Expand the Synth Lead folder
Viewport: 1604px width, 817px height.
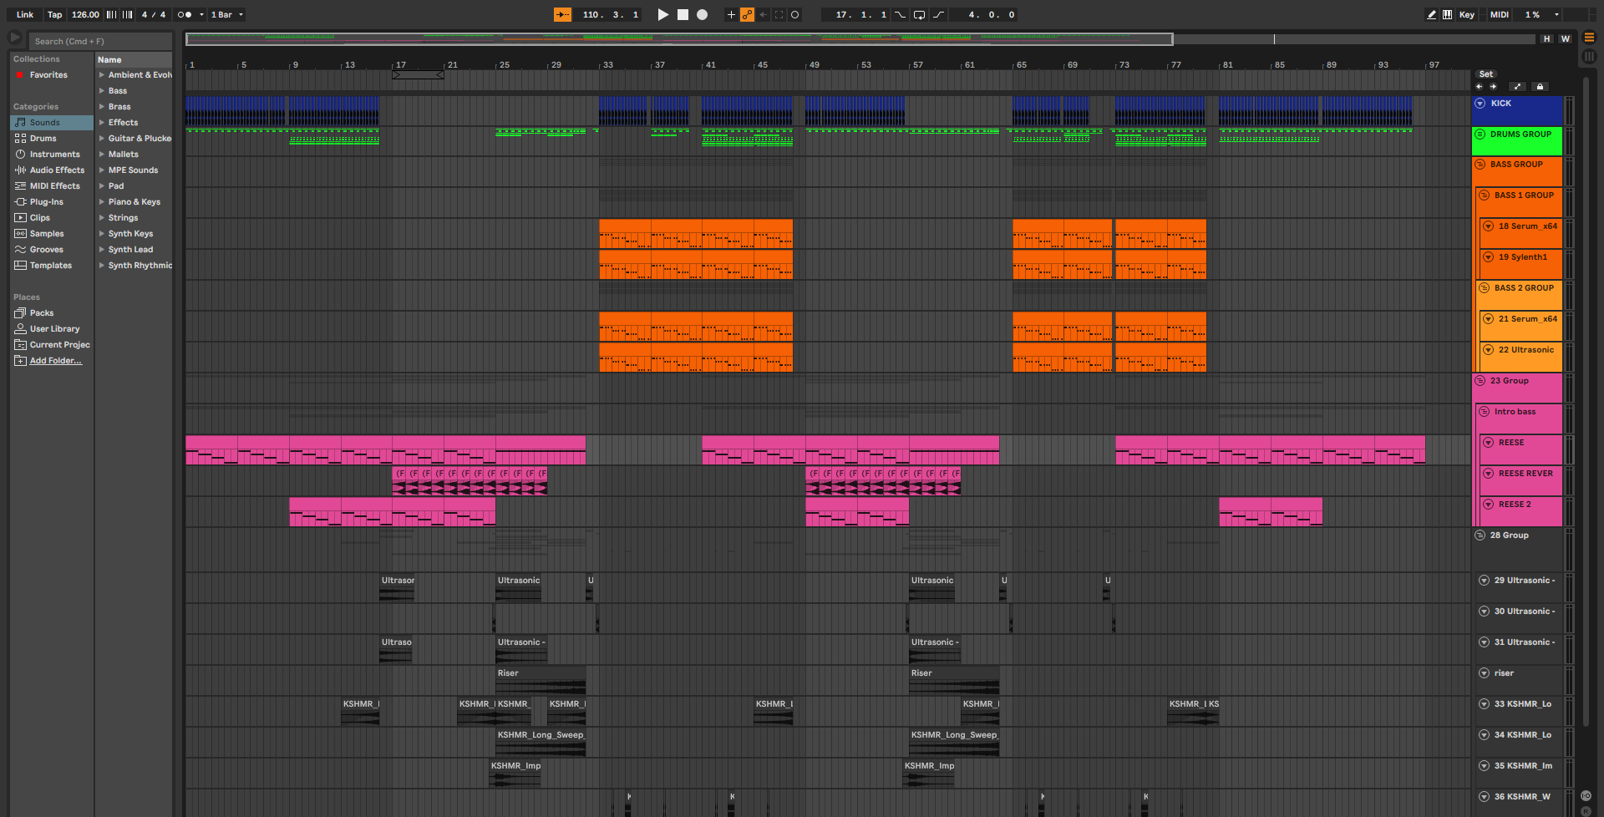(102, 250)
